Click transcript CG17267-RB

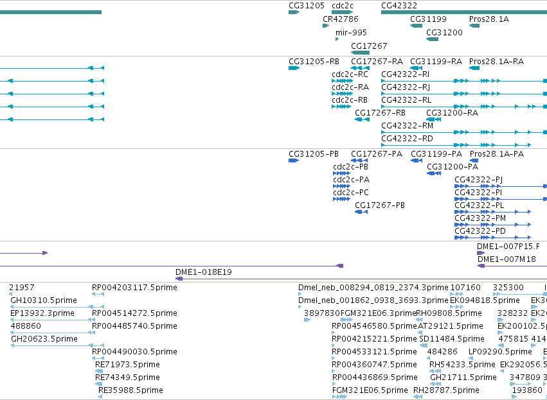coord(362,119)
